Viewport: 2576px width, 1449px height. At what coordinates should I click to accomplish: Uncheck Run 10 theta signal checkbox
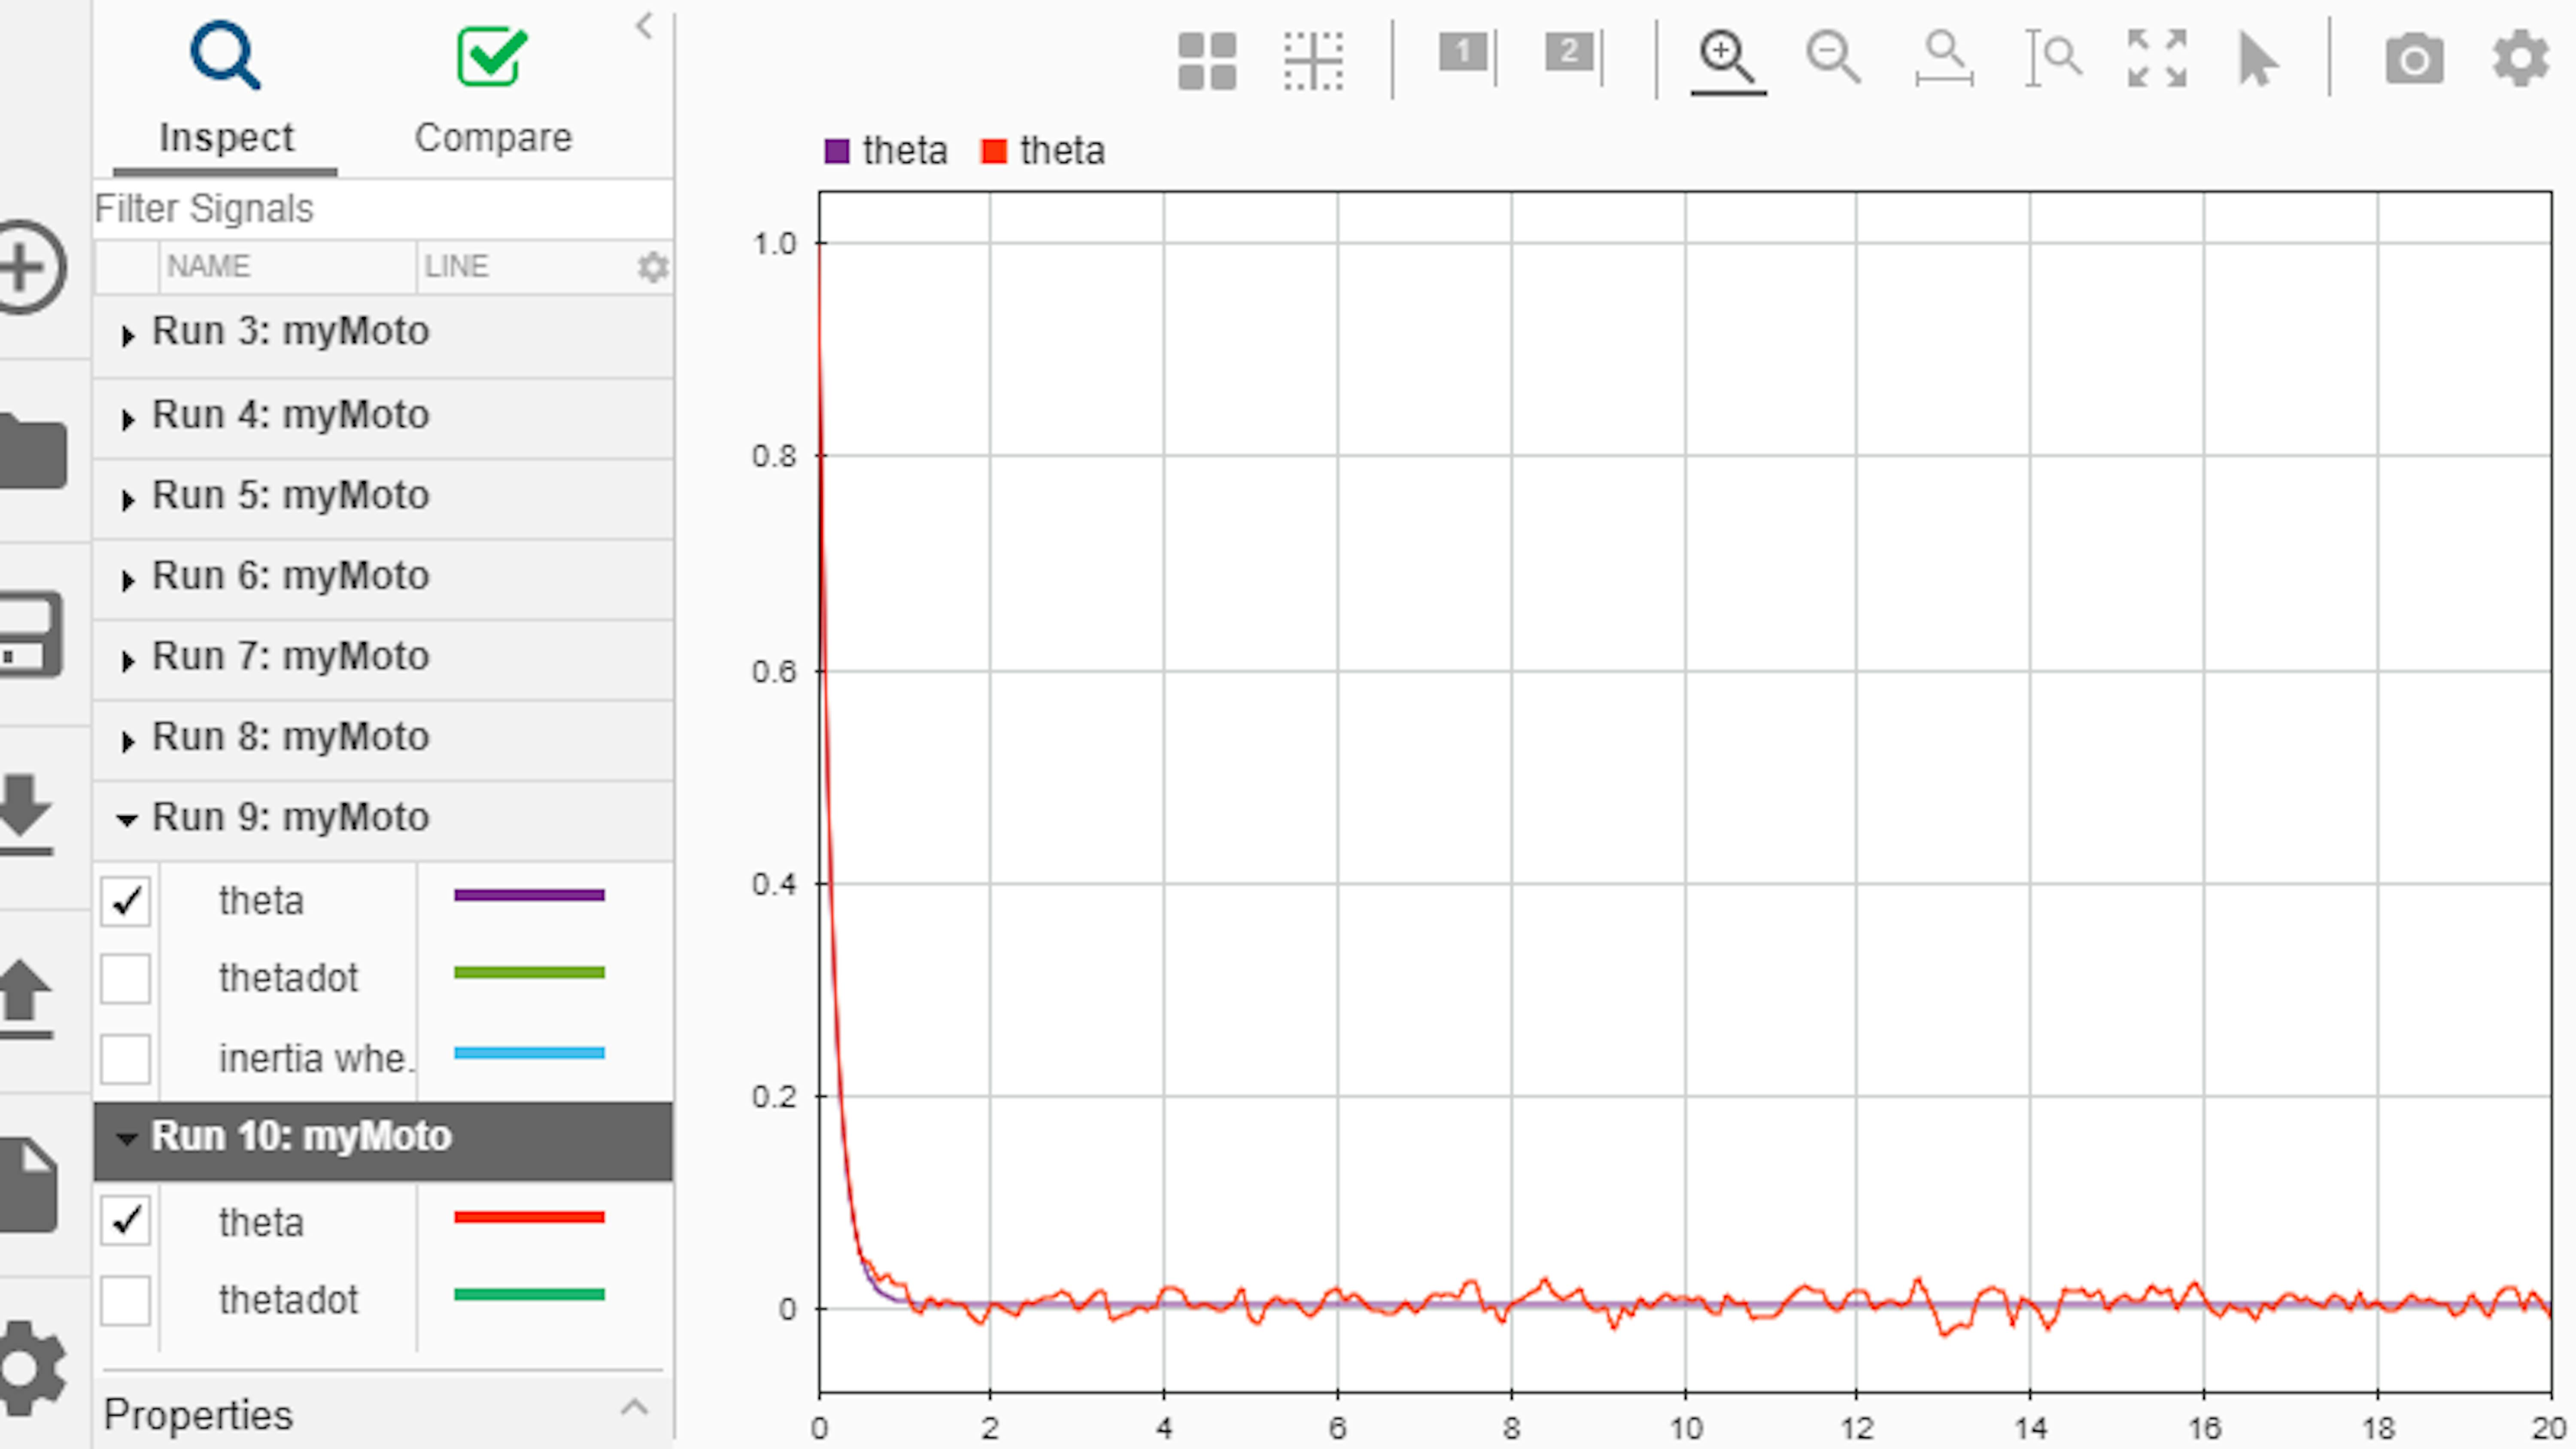pos(125,1220)
